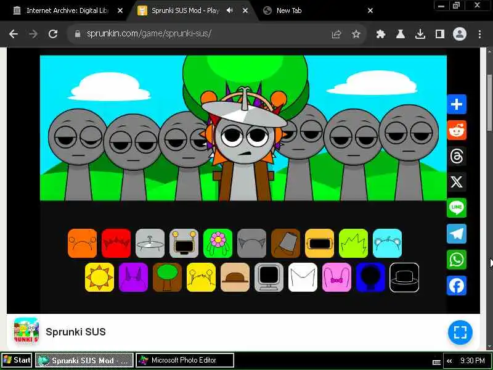Image resolution: width=493 pixels, height=370 pixels.
Task: Close the New Tab tab
Action: click(x=370, y=10)
